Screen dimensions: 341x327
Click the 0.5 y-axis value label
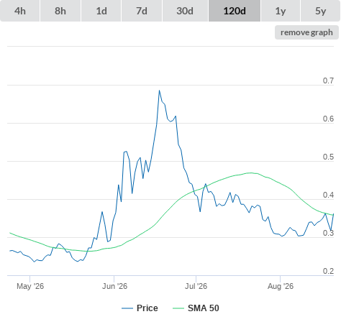(x=328, y=157)
